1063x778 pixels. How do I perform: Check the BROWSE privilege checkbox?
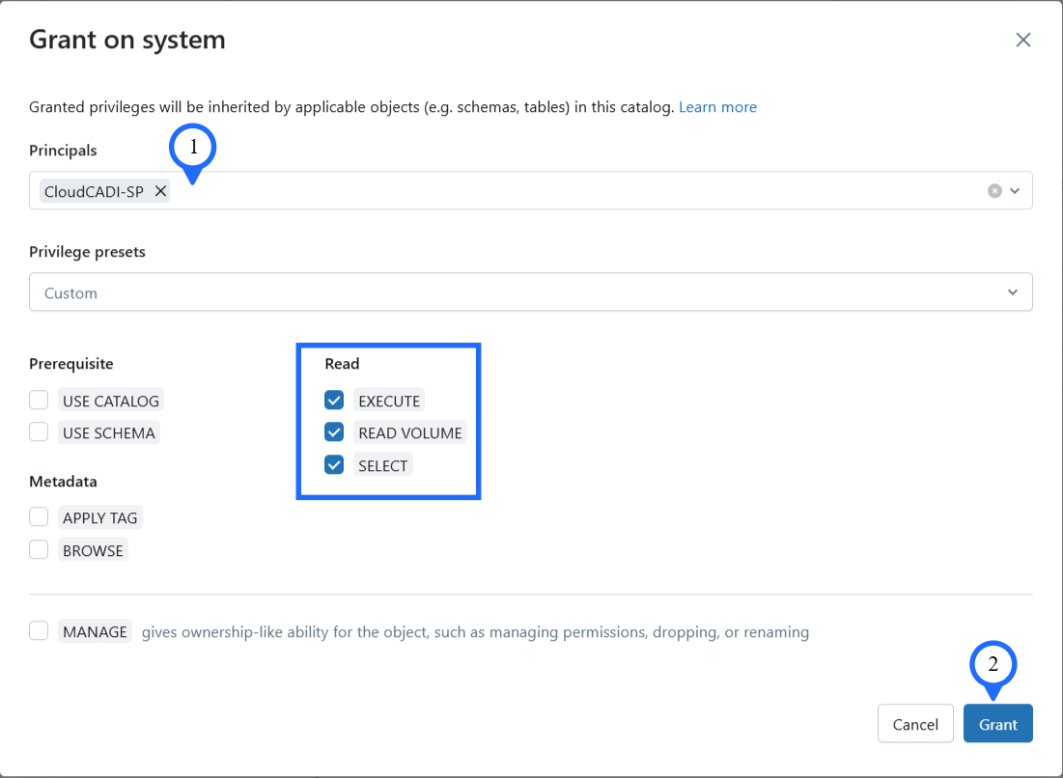39,550
